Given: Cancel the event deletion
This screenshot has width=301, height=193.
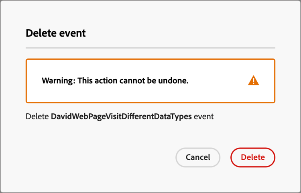Looking at the screenshot, I should coord(198,157).
